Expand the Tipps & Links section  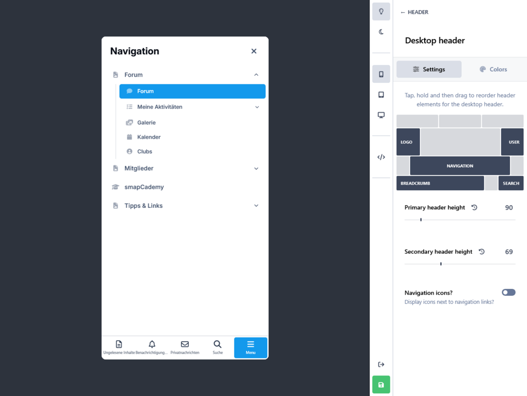256,206
